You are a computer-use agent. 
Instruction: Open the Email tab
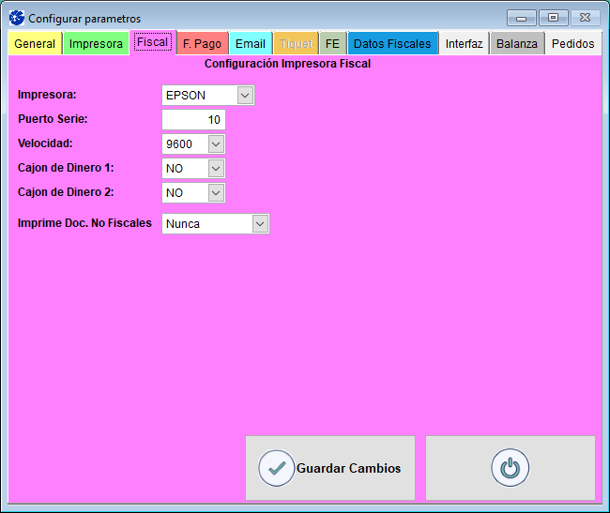coord(251,44)
